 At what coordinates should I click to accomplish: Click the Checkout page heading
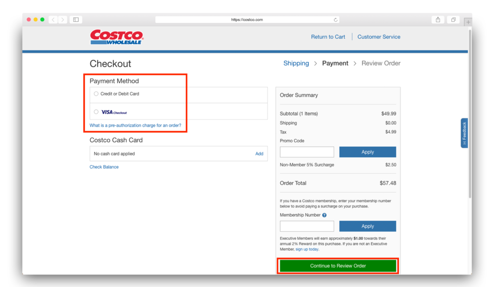tap(110, 64)
